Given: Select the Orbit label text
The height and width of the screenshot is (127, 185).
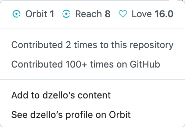Looking at the screenshot, I should [x=36, y=14].
